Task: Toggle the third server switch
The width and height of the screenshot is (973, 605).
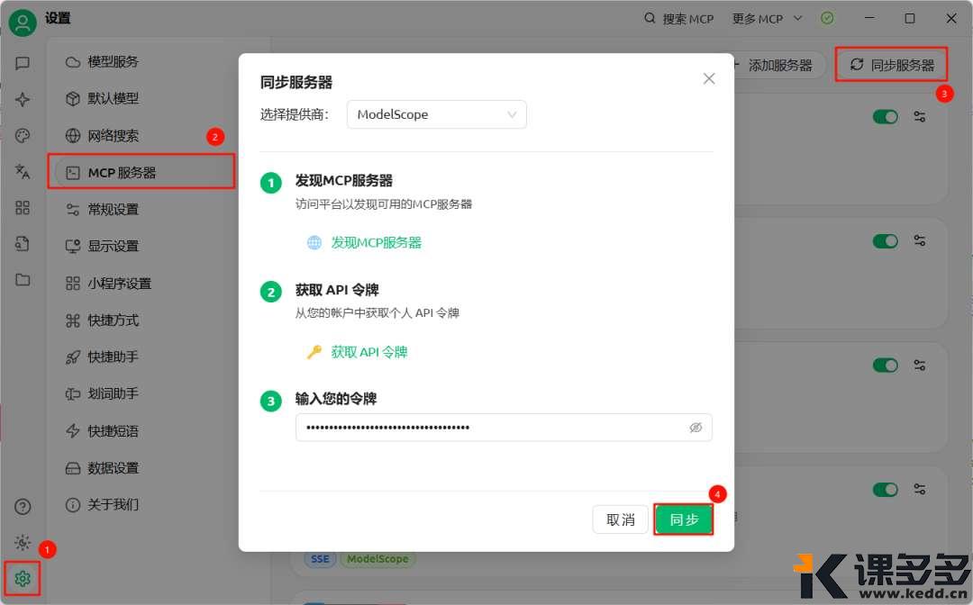Action: [x=885, y=366]
